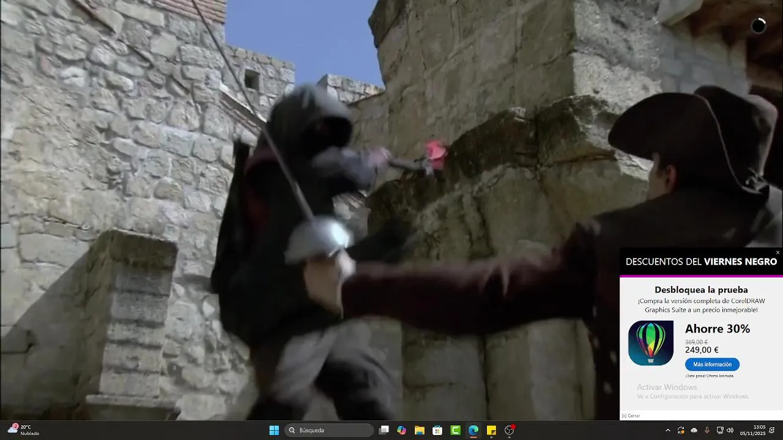The width and height of the screenshot is (783, 440).
Task: Click the DESCUENTOS DEL VIERNES NEGRO banner
Action: coord(701,262)
